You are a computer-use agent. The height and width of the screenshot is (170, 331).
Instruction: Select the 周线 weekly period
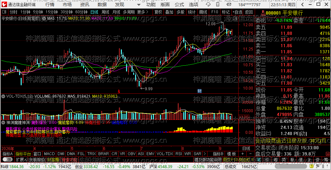105,12
